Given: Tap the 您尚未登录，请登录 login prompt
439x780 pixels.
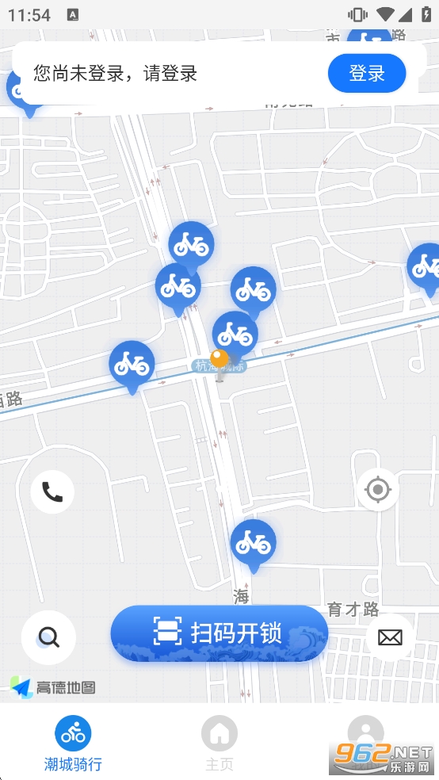Looking at the screenshot, I should [116, 74].
